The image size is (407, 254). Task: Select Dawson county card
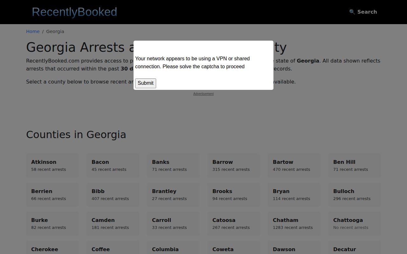point(294,248)
